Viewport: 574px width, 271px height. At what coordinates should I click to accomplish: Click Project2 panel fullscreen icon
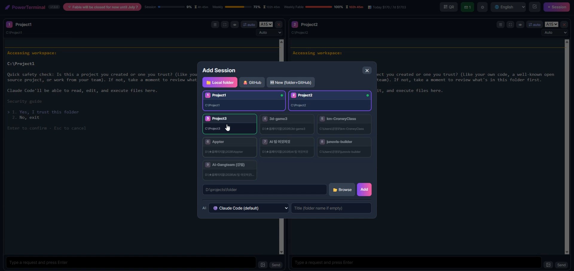[x=510, y=24]
